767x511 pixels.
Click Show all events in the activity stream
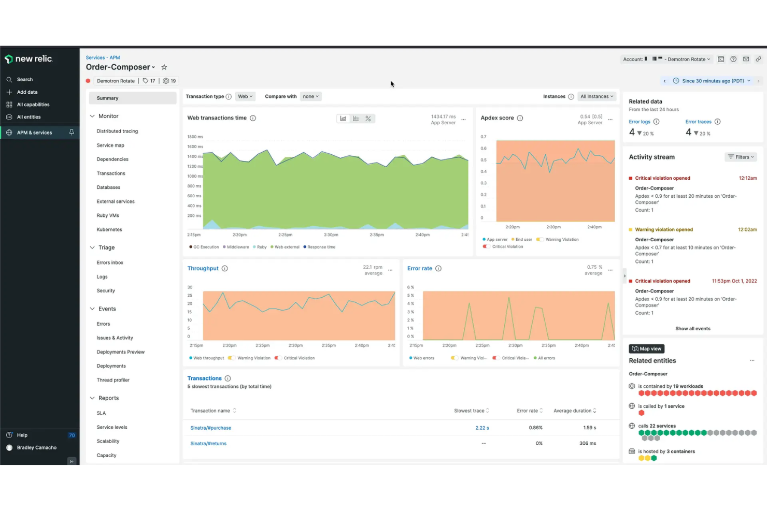coord(692,328)
